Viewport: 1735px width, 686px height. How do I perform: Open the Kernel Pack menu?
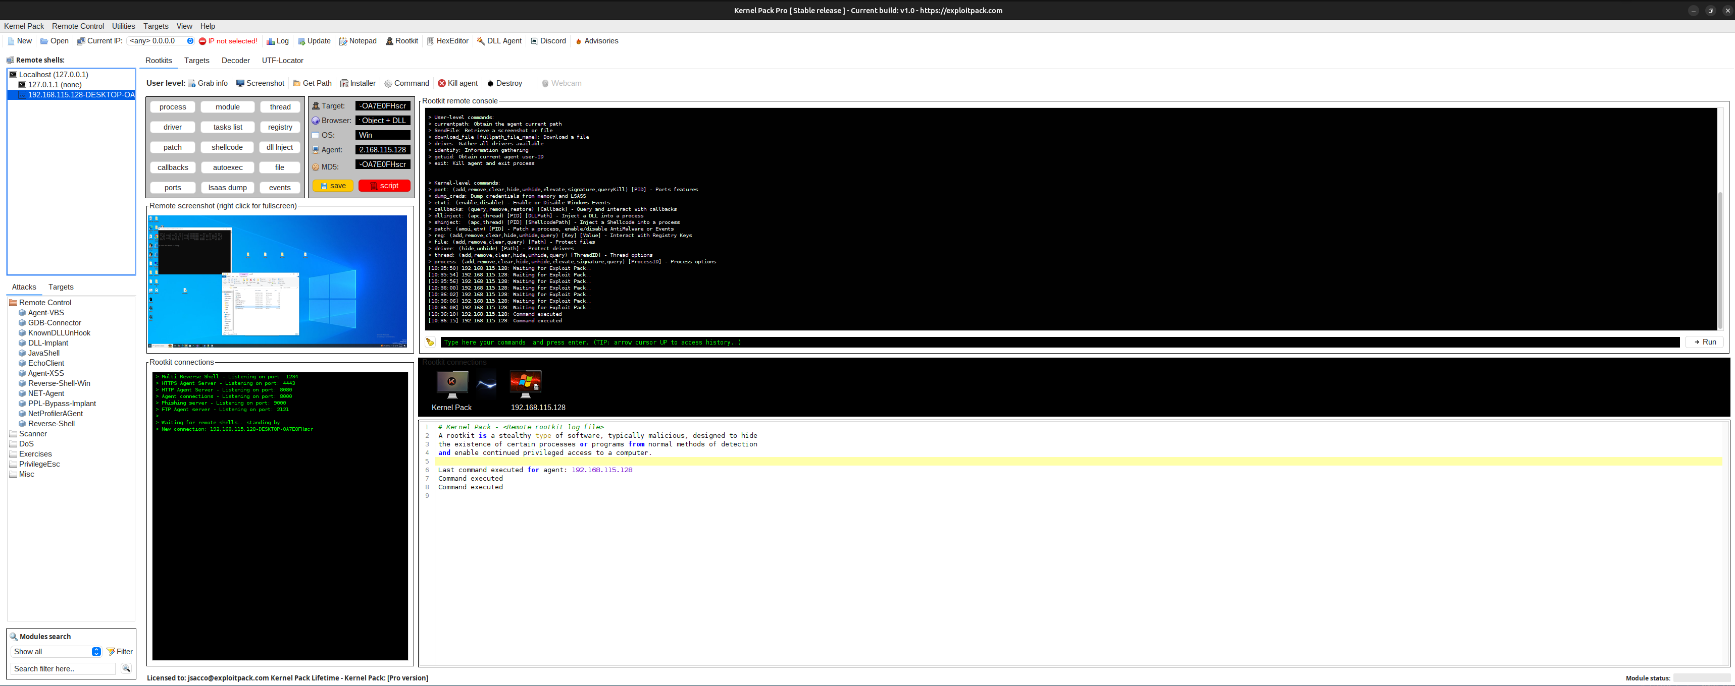click(x=24, y=26)
